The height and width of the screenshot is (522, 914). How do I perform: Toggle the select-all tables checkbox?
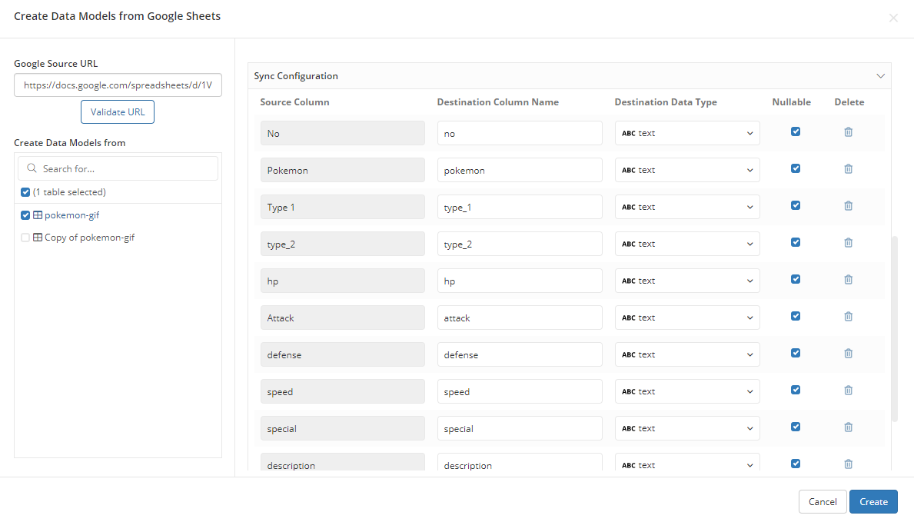click(x=25, y=192)
